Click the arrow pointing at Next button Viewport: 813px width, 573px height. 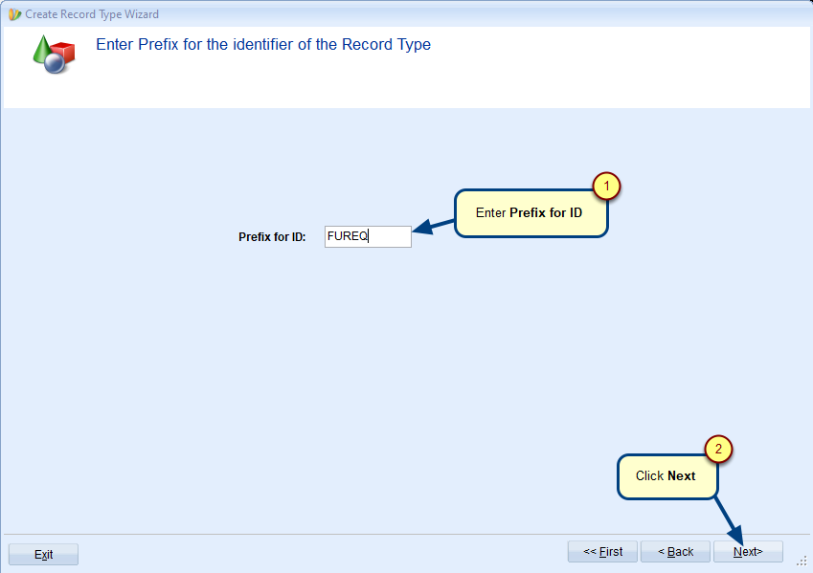click(x=732, y=519)
